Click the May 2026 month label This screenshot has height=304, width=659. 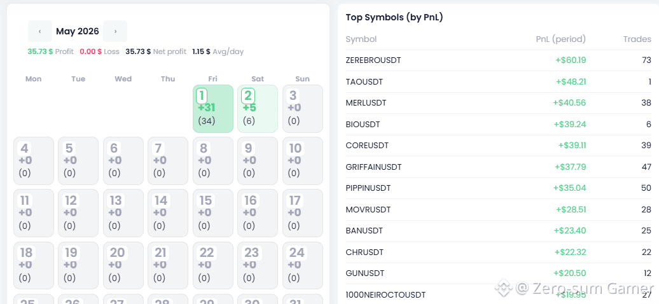point(78,31)
